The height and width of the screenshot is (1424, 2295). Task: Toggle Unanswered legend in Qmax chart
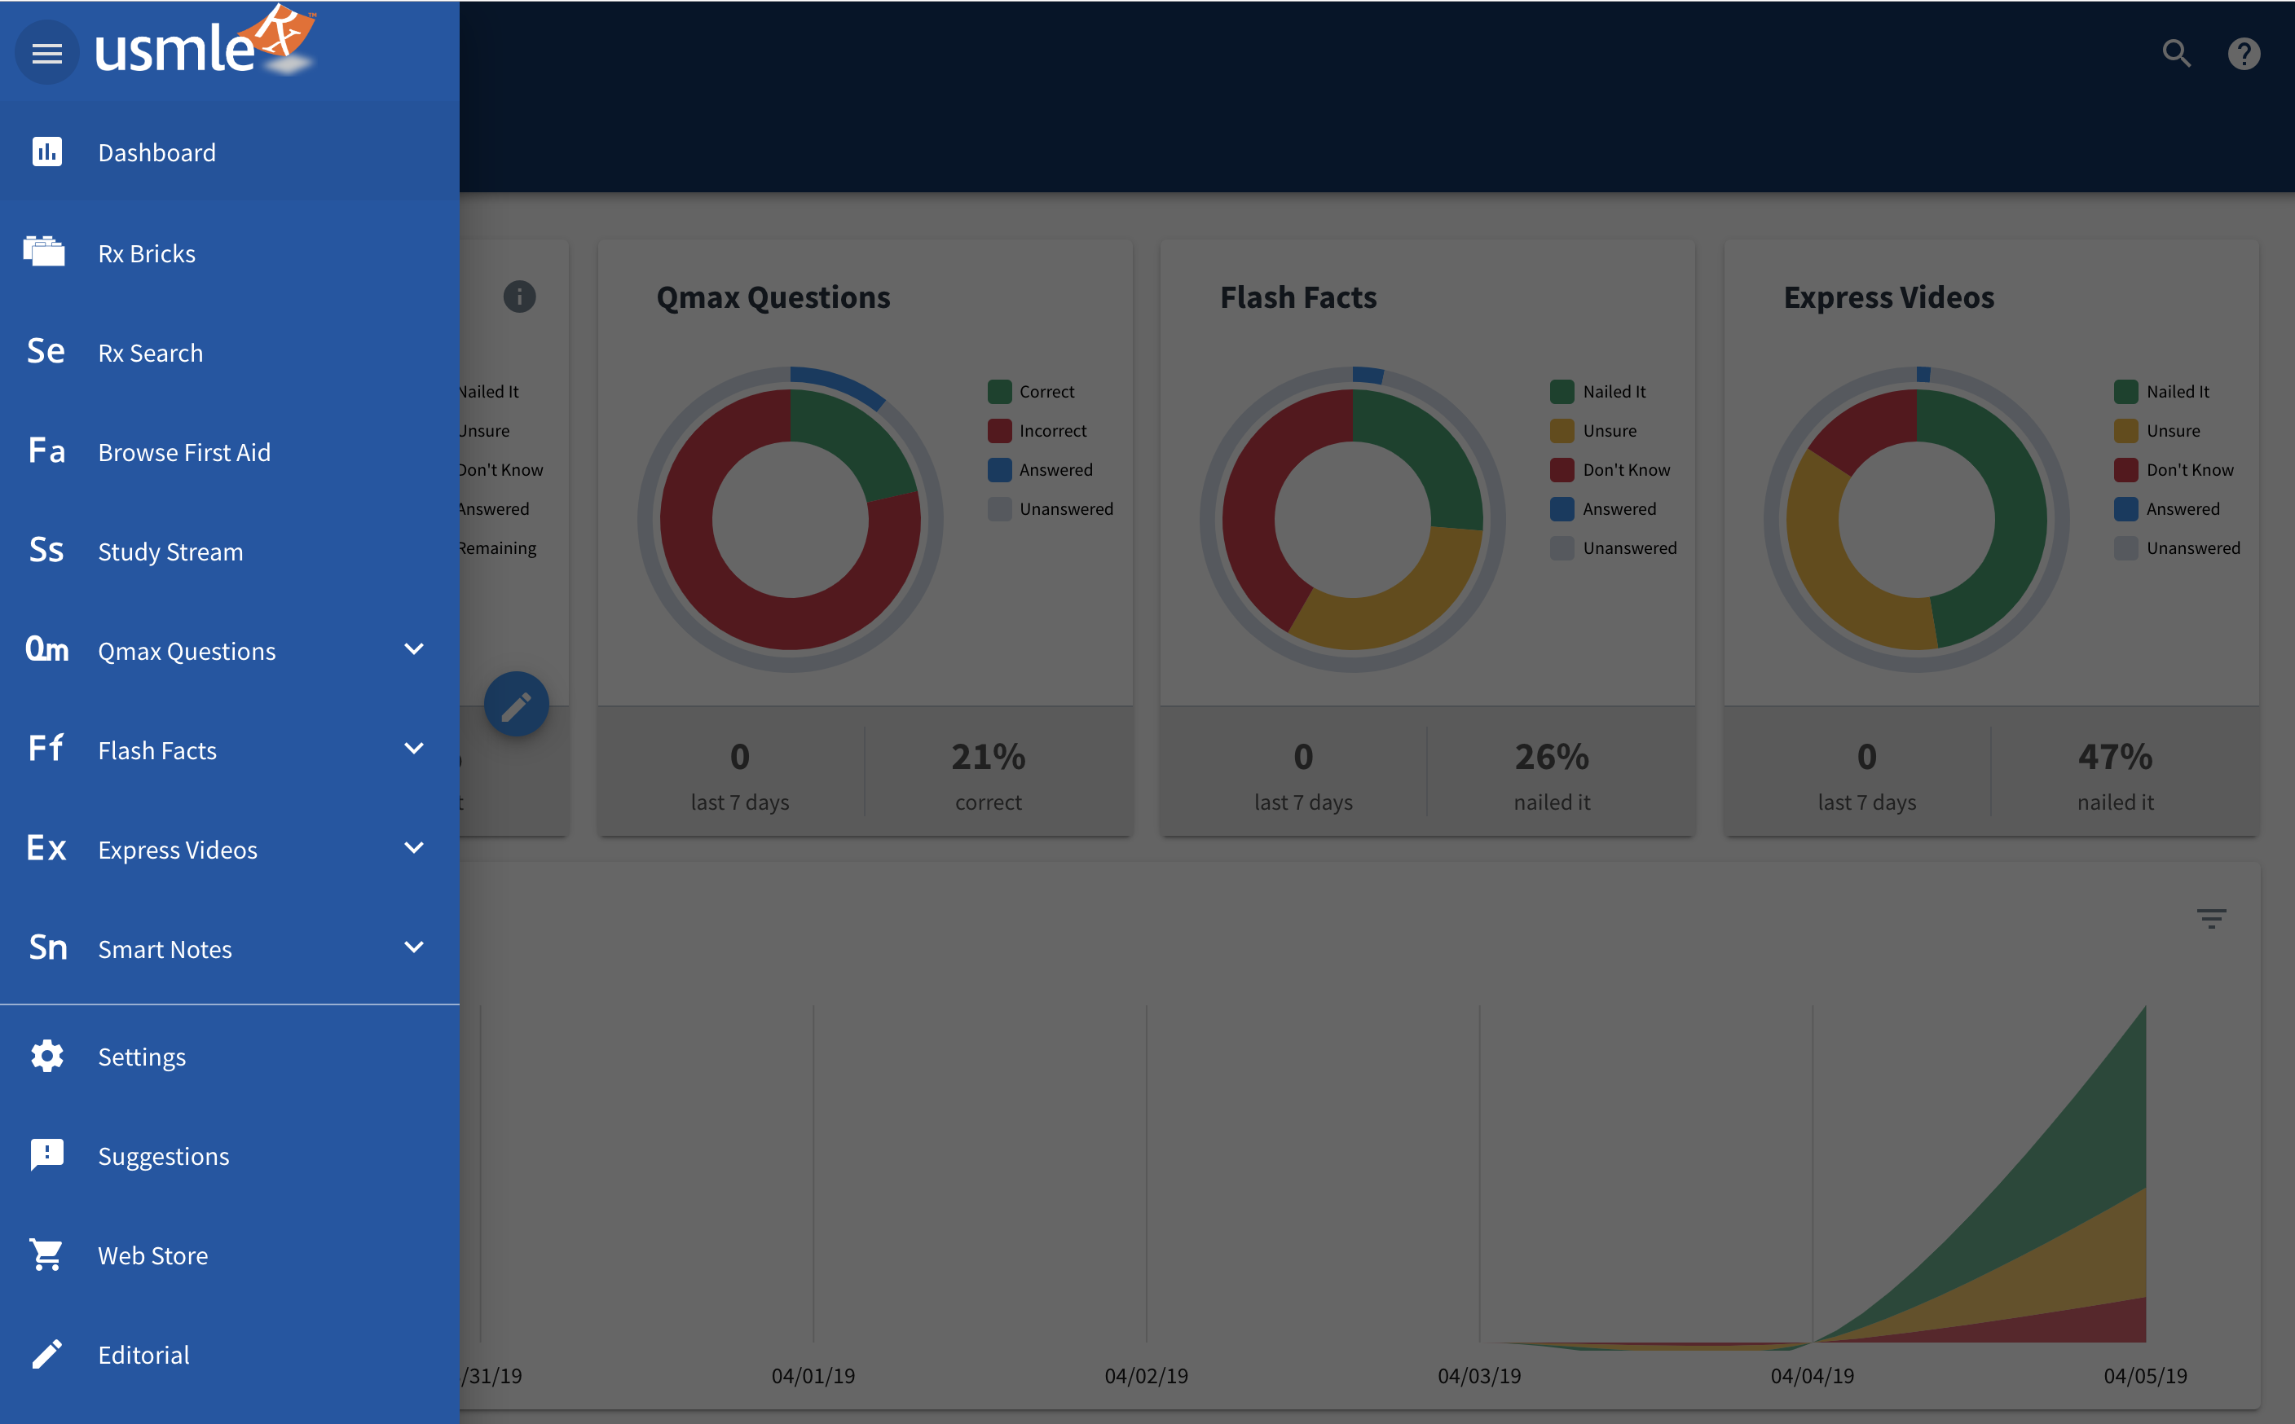coord(1051,508)
